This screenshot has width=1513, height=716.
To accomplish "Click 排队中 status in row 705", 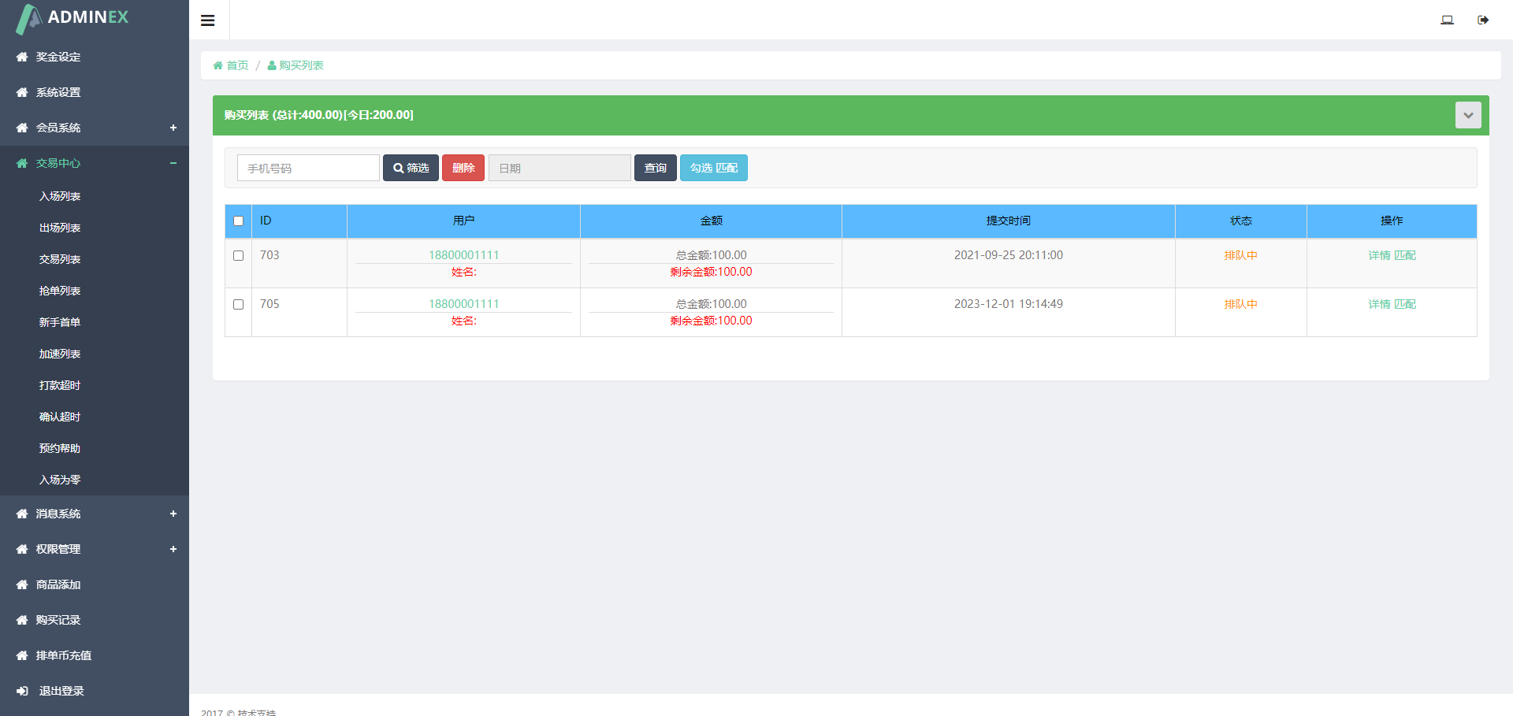I will click(x=1240, y=304).
